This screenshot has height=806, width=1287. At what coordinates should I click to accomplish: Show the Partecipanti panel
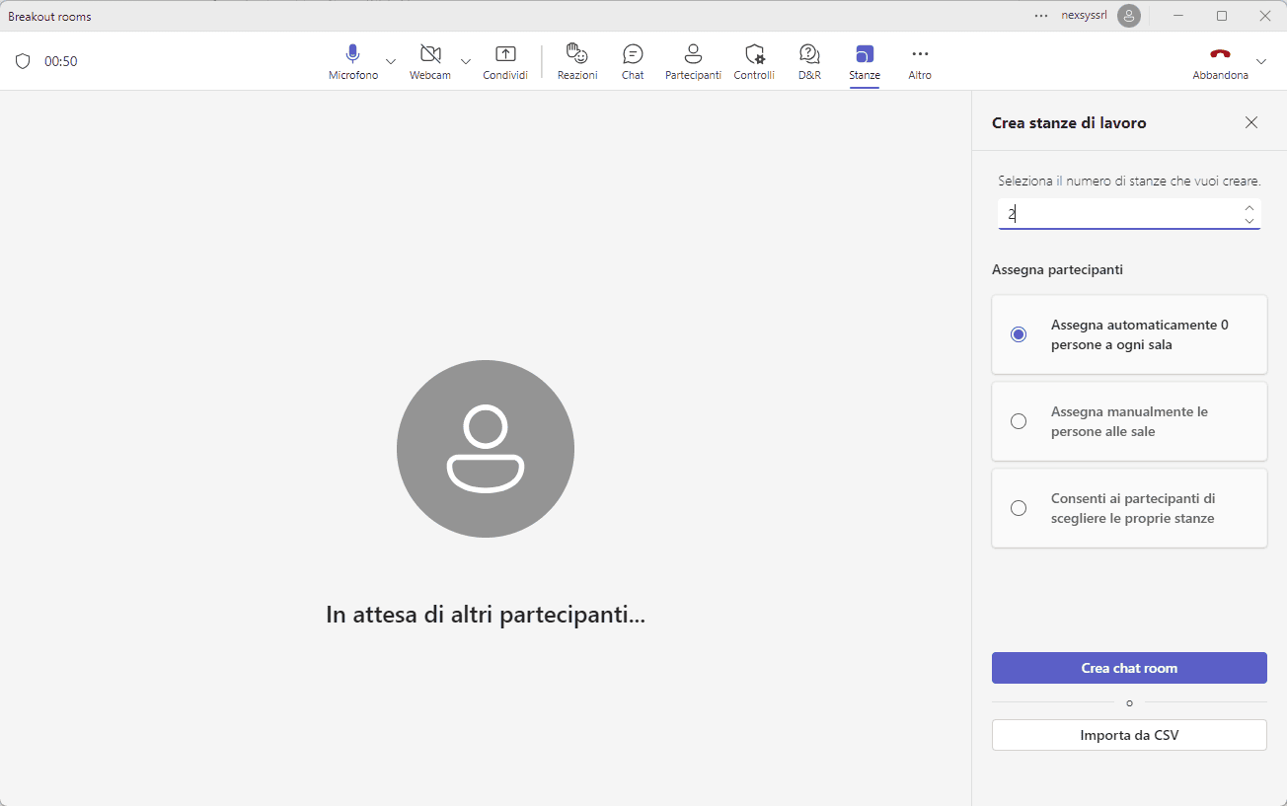coord(693,61)
